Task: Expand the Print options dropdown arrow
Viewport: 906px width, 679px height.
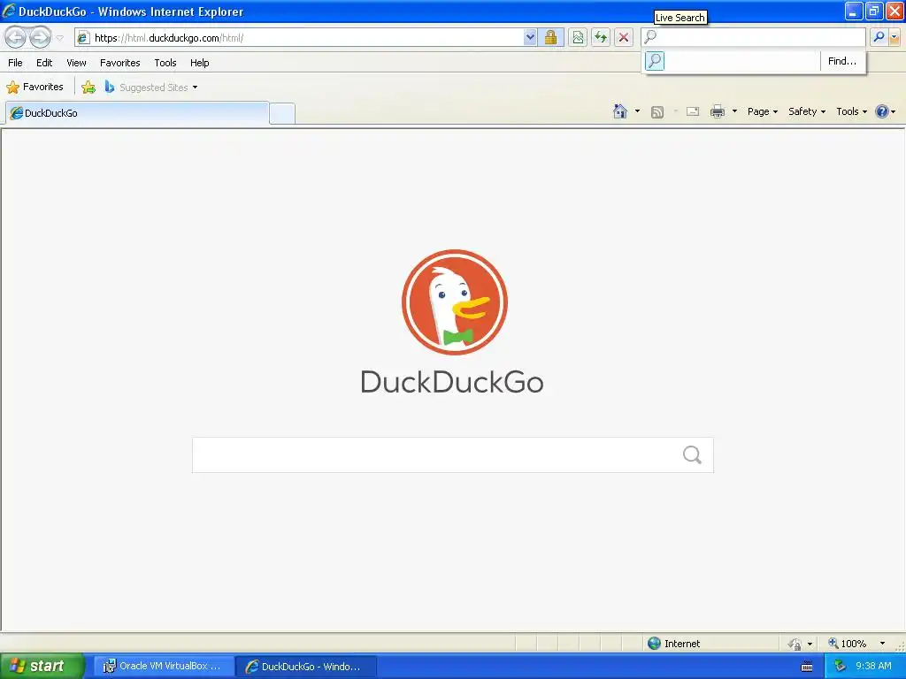Action: 734,111
